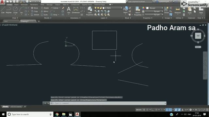Image resolution: width=209 pixels, height=117 pixels.
Task: Expand the Utilities panel
Action: tap(179, 18)
